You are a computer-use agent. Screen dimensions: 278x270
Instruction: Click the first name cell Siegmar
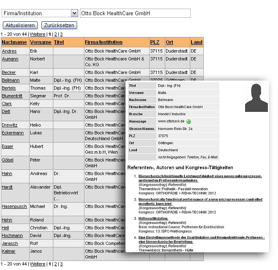coord(41,96)
